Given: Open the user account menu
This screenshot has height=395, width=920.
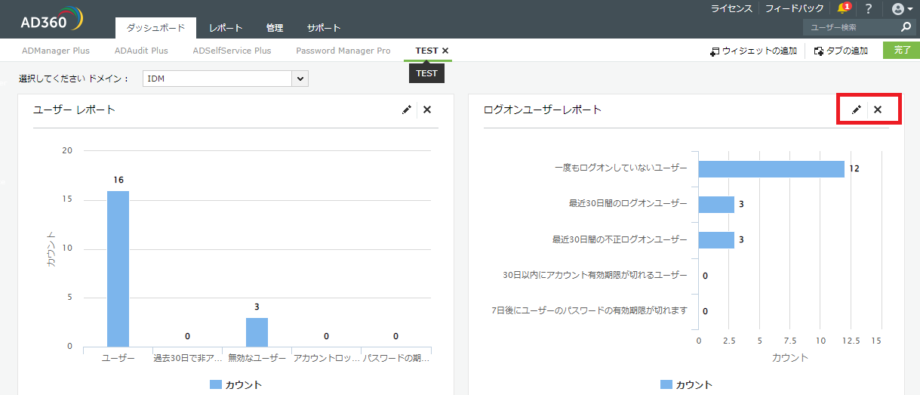Looking at the screenshot, I should [897, 9].
